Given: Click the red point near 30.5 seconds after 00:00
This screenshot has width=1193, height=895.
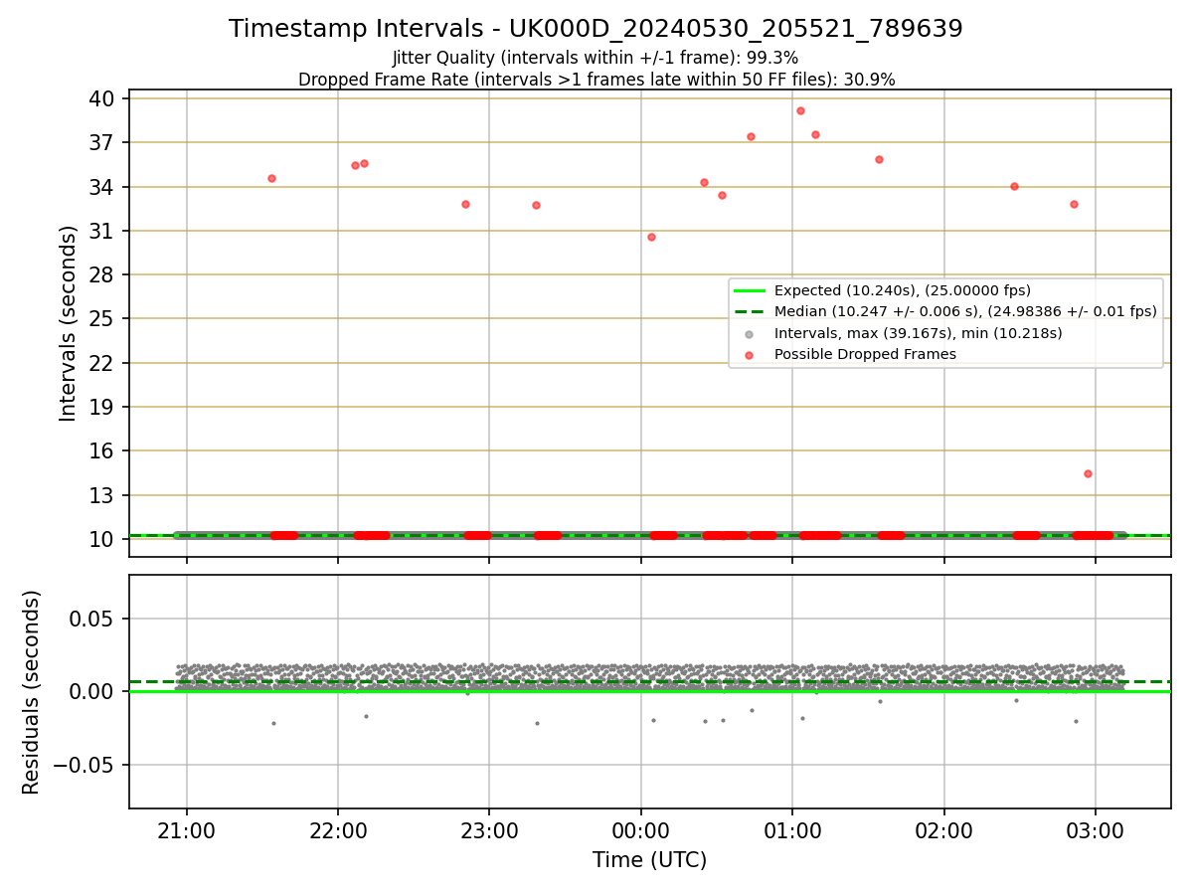Looking at the screenshot, I should (x=651, y=237).
